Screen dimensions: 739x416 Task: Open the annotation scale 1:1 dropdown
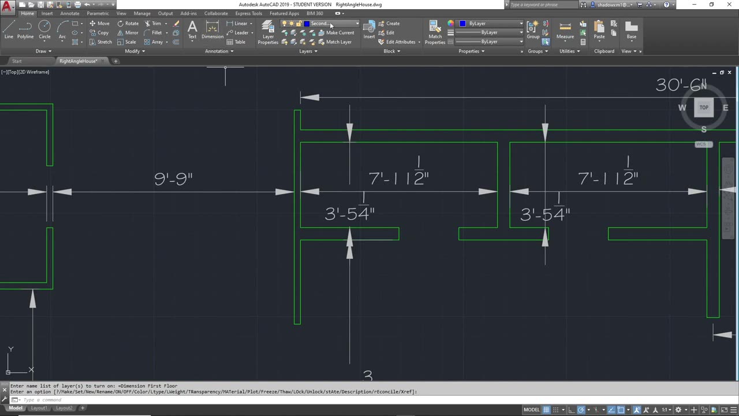668,410
